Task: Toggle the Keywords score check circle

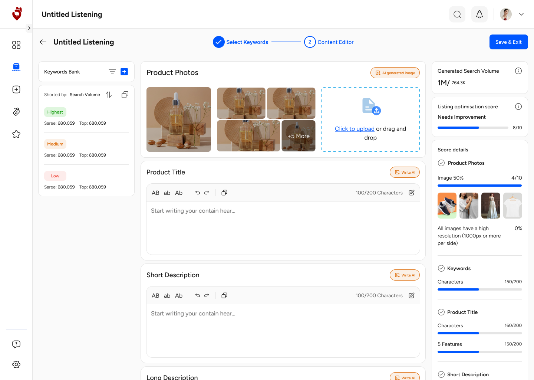Action: point(441,268)
